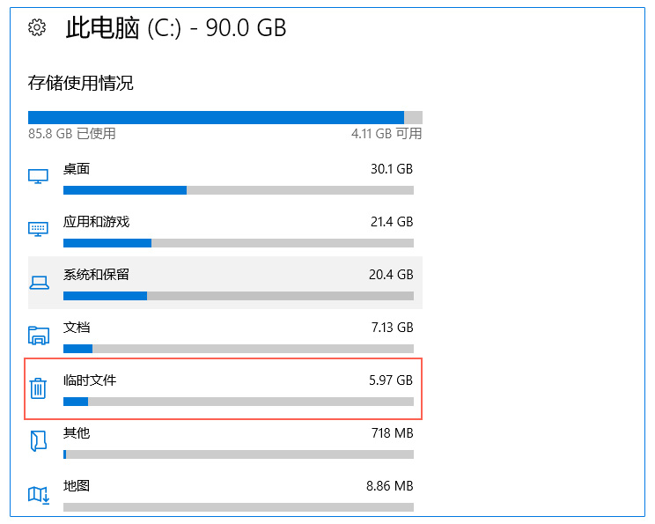
Task: Click the overall storage usage bar
Action: coord(225,117)
